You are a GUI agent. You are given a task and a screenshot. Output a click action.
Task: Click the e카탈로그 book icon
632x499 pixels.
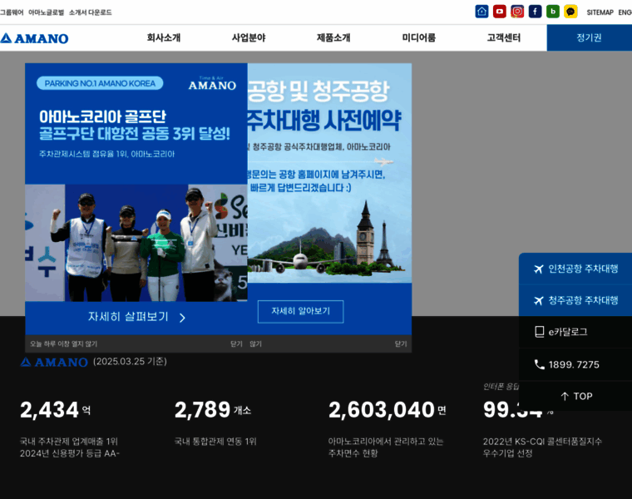point(539,332)
